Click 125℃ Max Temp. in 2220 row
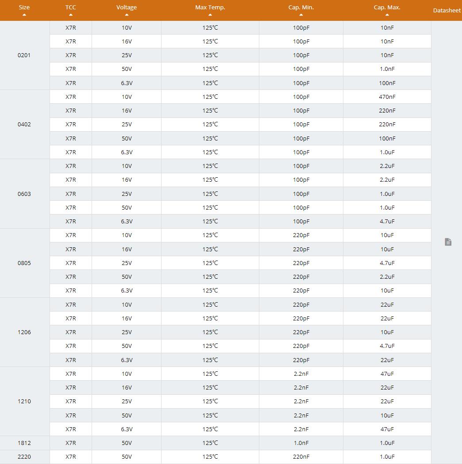This screenshot has width=462, height=464. [210, 456]
